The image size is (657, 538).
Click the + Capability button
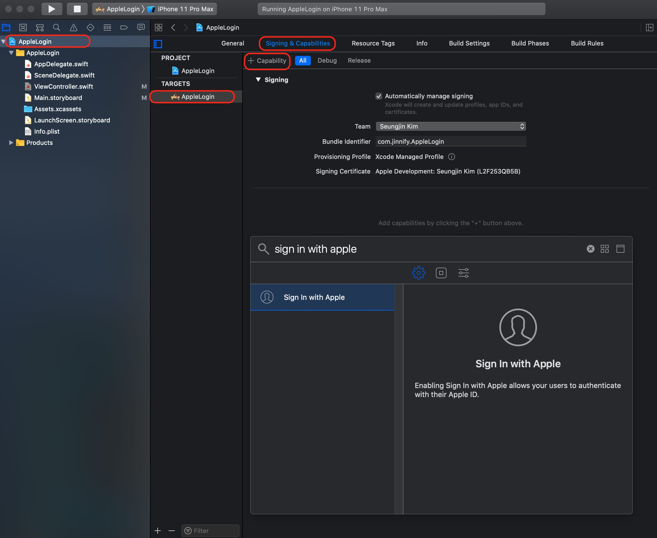[268, 61]
